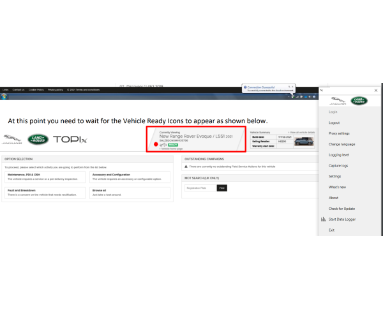Open the Terms and conditions footer link
Screen dimensions: 383x319
coord(83,90)
